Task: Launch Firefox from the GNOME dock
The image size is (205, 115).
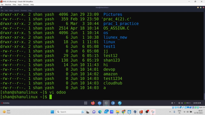Action: pyautogui.click(x=93, y=103)
